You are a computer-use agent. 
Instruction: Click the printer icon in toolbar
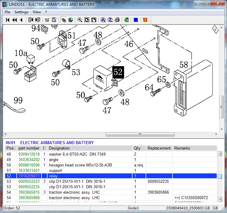point(117,20)
